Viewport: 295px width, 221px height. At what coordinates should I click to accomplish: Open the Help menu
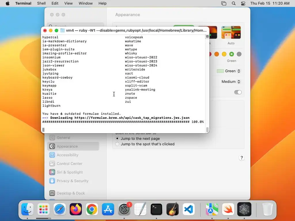click(x=103, y=3)
